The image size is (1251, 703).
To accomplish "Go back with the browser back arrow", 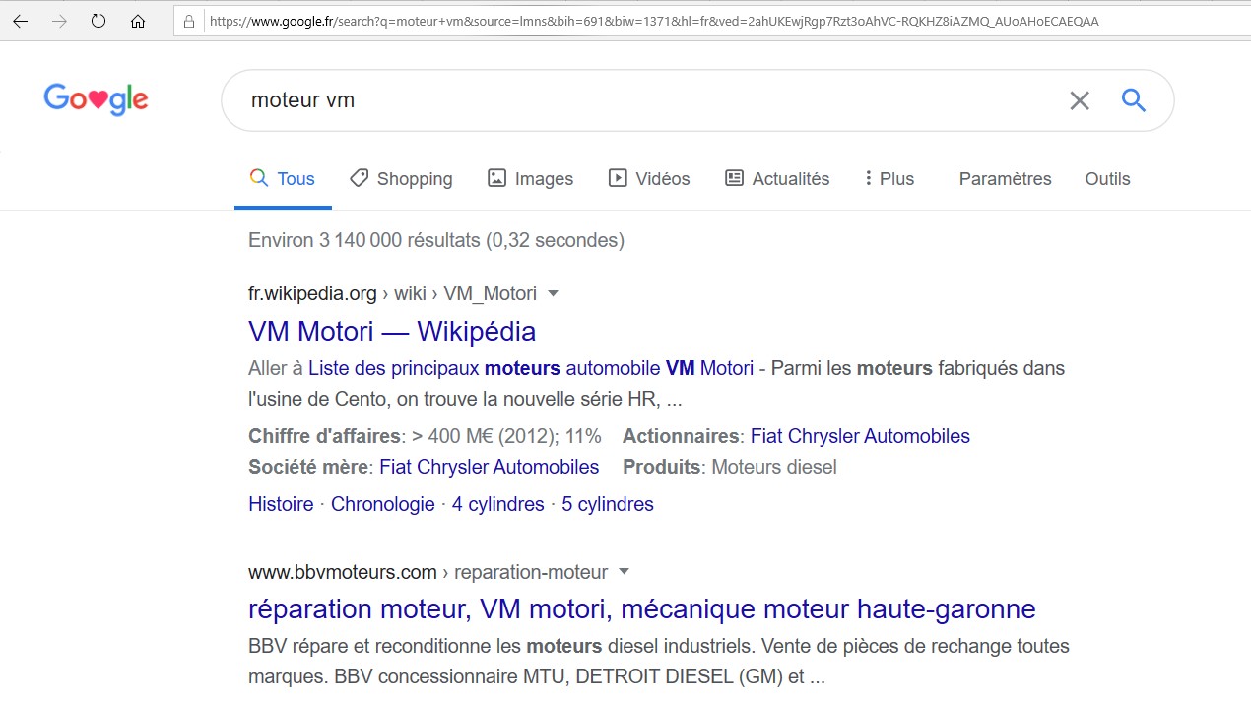I will [x=20, y=21].
